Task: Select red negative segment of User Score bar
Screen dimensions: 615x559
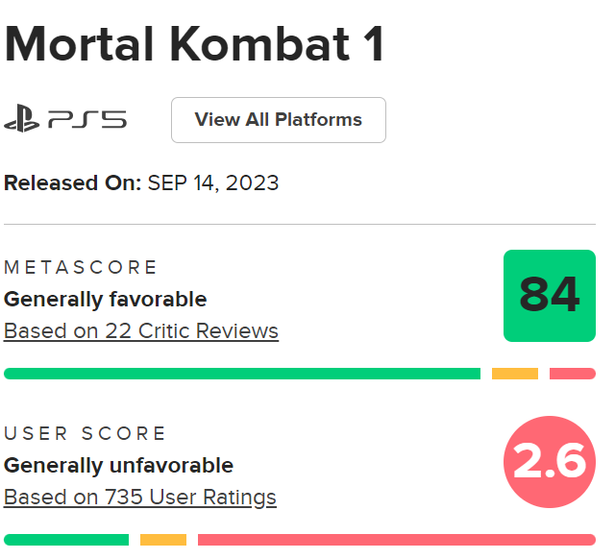Action: click(x=396, y=540)
